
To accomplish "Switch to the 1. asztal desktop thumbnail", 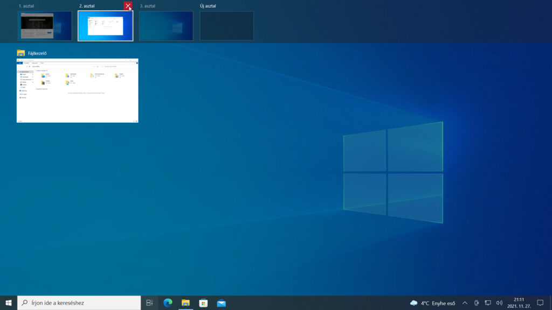I will pos(45,26).
